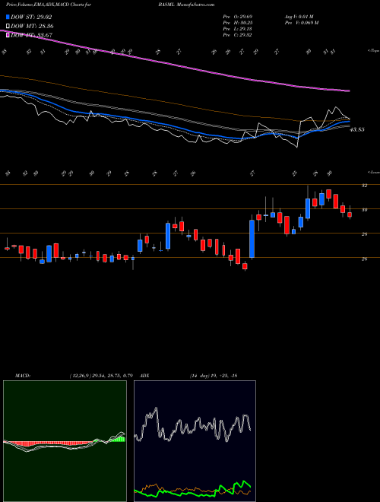Click the '<Tops' row label

(x=373, y=51)
